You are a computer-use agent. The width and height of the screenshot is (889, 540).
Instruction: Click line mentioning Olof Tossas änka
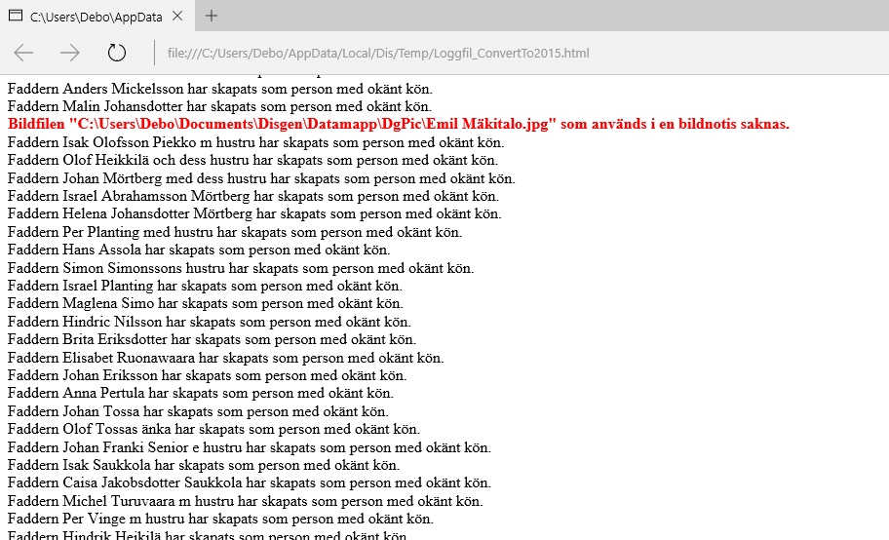click(x=213, y=429)
